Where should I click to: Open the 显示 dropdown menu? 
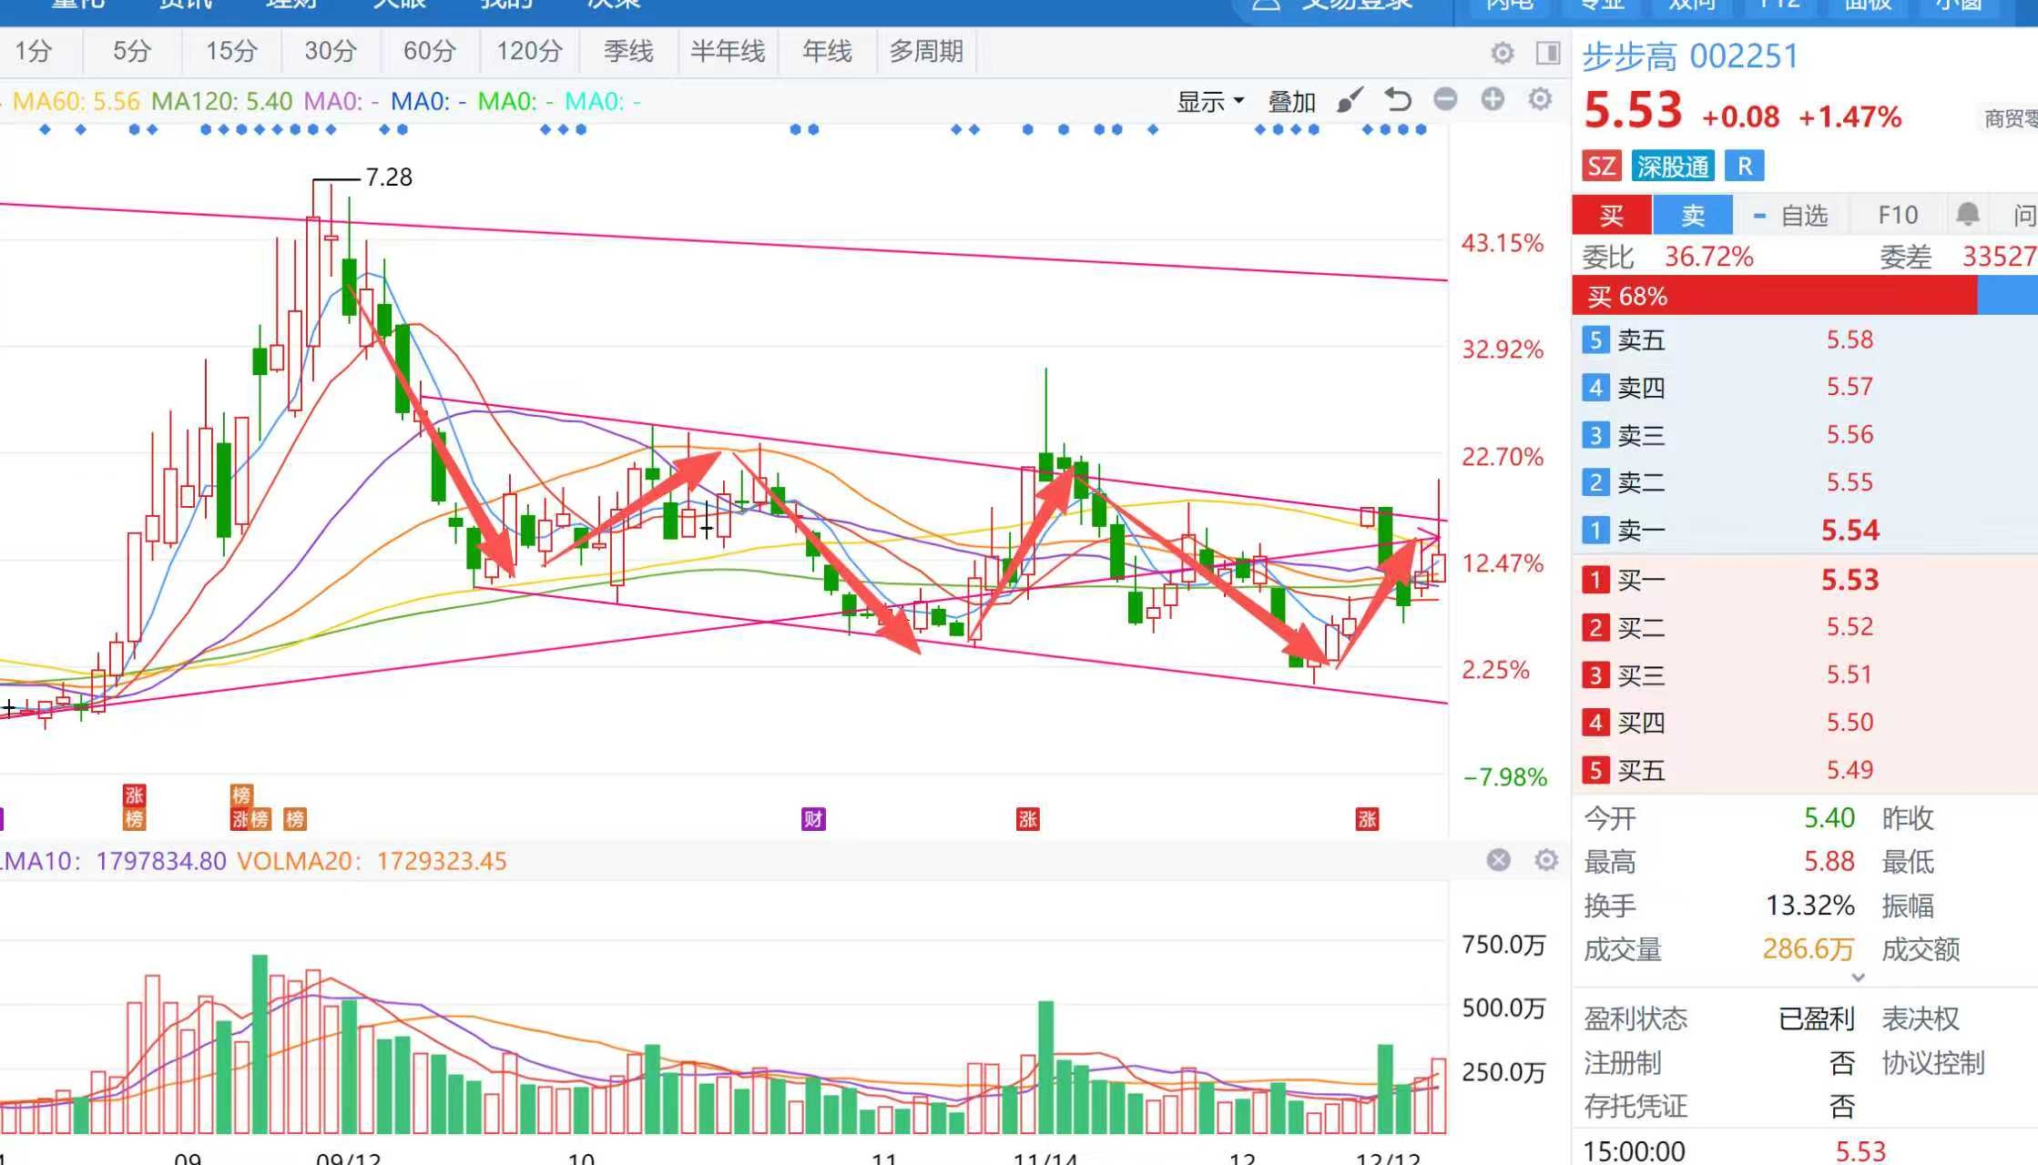tap(1210, 101)
